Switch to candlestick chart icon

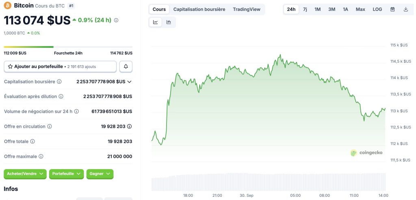(x=169, y=22)
